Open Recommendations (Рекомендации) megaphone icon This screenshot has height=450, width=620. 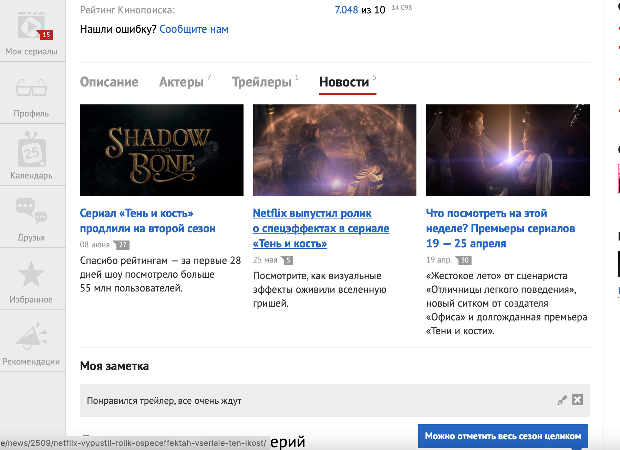(31, 336)
